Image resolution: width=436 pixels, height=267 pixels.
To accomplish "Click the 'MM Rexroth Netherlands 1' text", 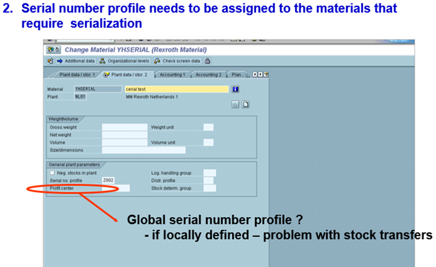I will [x=152, y=97].
